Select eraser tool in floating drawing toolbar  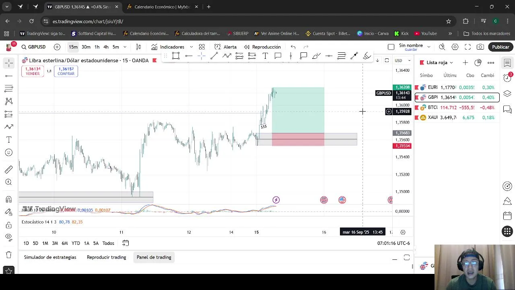coord(367,56)
